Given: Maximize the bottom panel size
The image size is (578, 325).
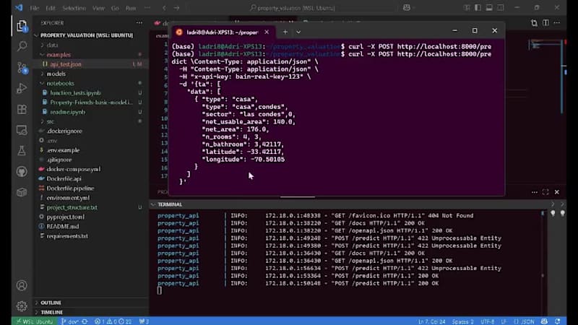Looking at the screenshot, I should pyautogui.click(x=545, y=192).
